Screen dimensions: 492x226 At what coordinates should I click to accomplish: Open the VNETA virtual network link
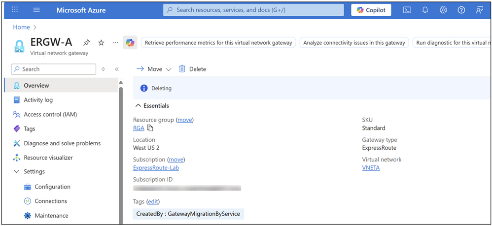click(x=371, y=168)
